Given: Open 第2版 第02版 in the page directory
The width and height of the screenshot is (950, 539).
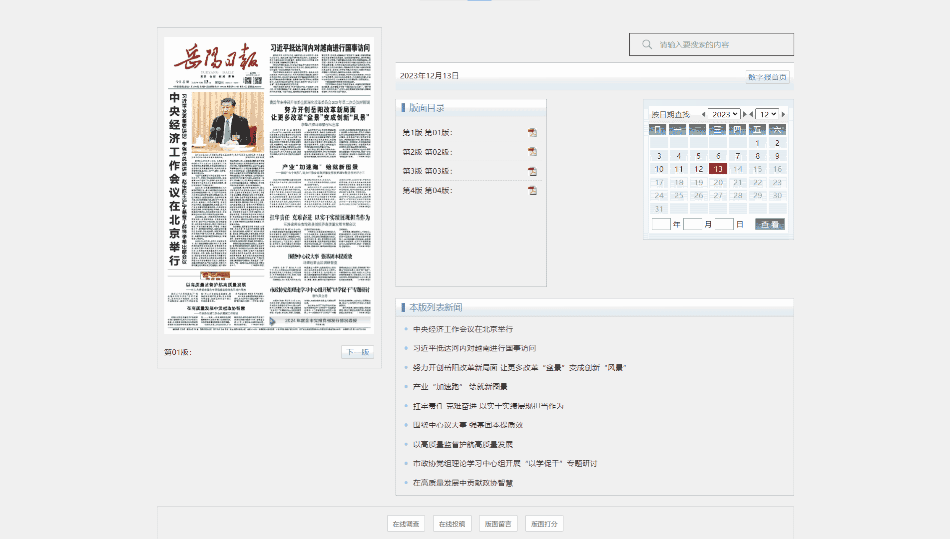Looking at the screenshot, I should tap(428, 152).
